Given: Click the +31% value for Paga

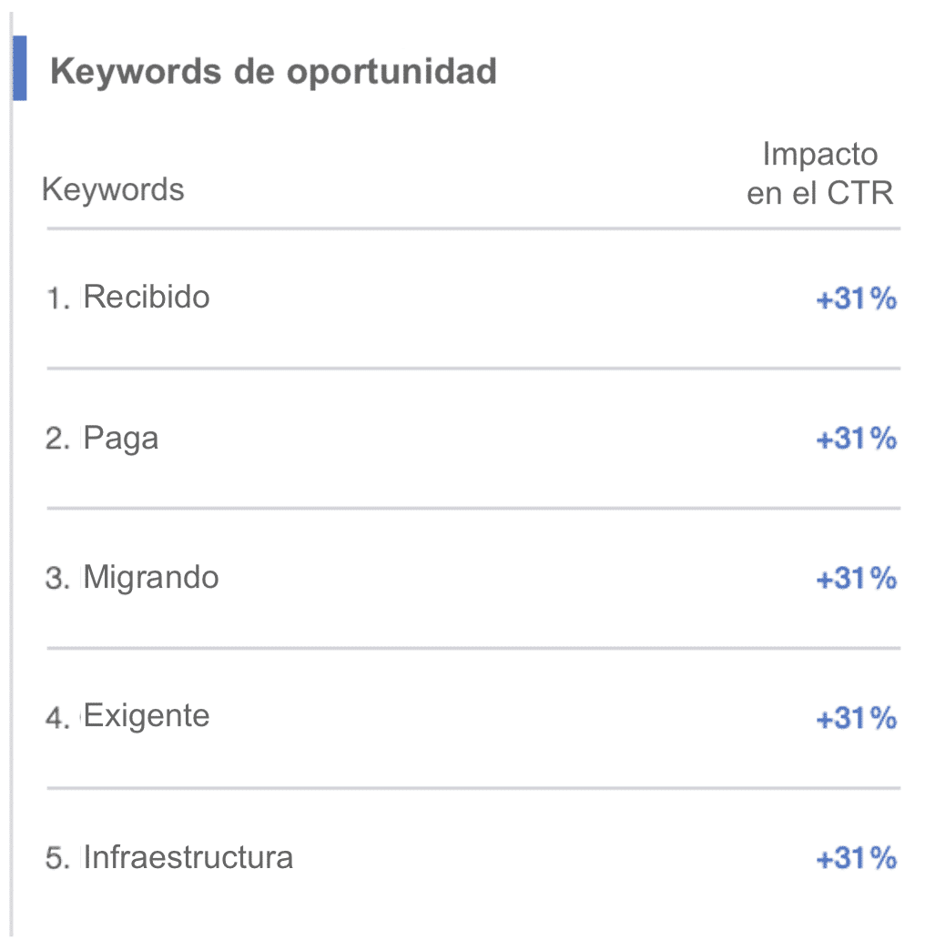Looking at the screenshot, I should [856, 439].
